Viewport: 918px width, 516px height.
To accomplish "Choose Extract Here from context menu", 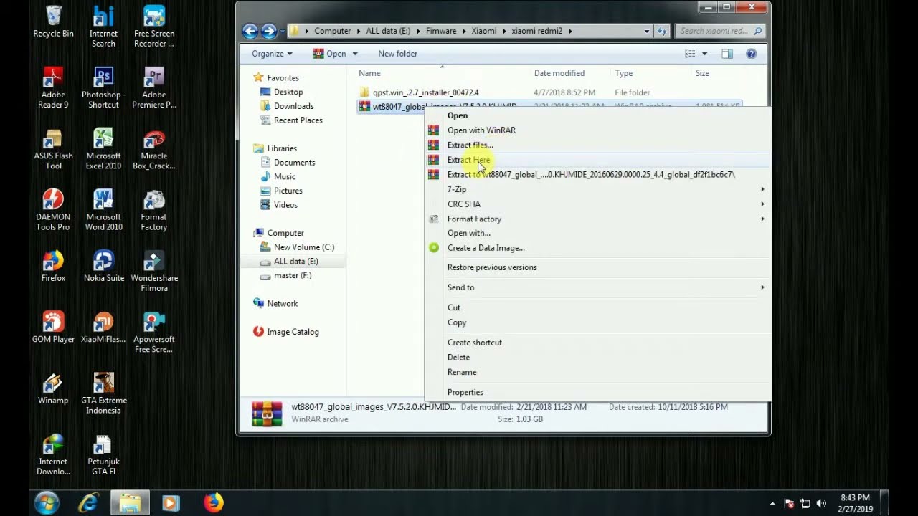I will [598, 160].
